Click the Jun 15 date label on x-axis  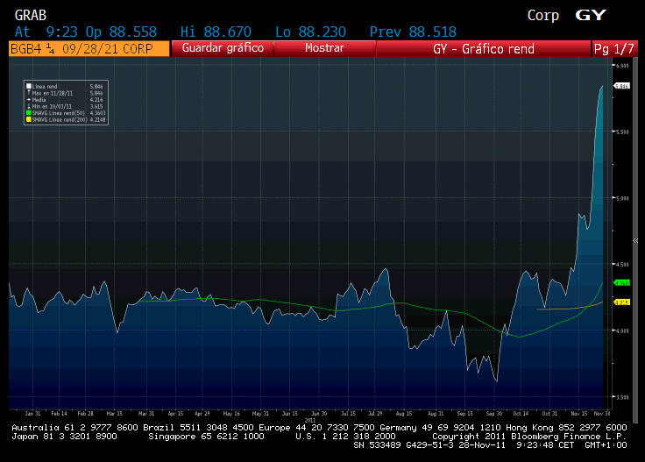[x=289, y=414]
